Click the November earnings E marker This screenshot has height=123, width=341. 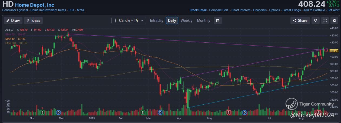click(42, 112)
